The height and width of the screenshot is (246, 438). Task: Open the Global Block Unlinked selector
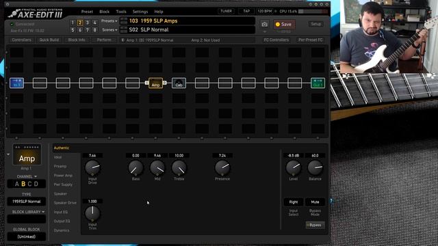coord(27,236)
